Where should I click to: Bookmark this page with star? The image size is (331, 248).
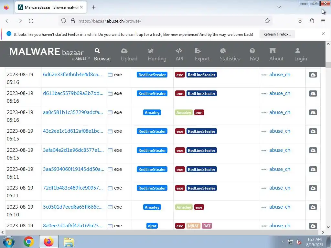coord(267,21)
